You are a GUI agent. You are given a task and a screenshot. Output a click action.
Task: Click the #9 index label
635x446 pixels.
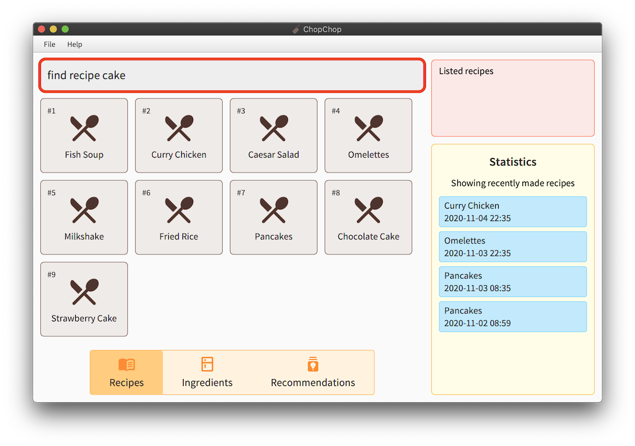point(52,275)
